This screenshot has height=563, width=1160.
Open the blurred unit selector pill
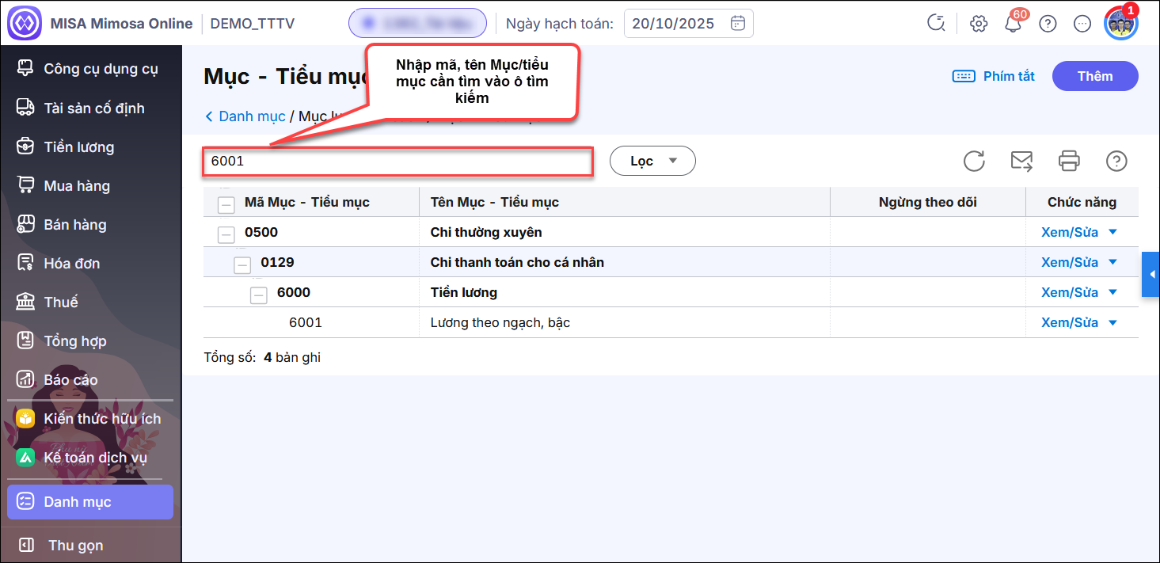click(x=417, y=23)
